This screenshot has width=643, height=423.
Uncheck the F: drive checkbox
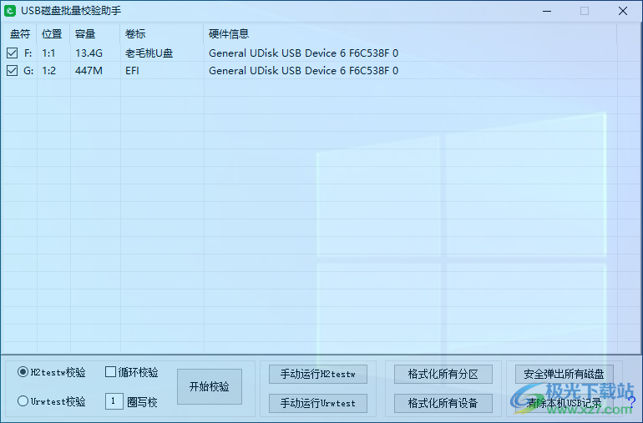coord(13,53)
